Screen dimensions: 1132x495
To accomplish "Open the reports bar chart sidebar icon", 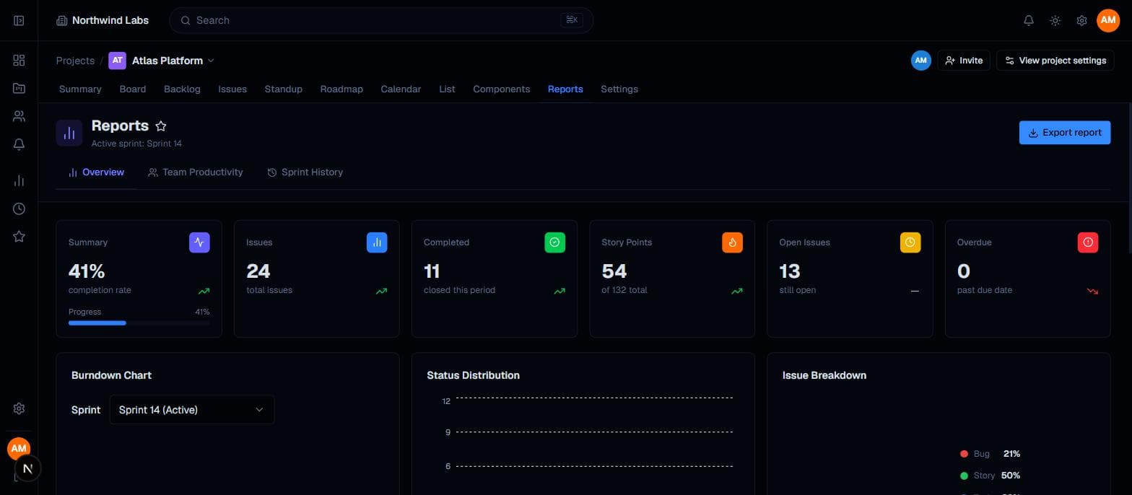I will (19, 180).
